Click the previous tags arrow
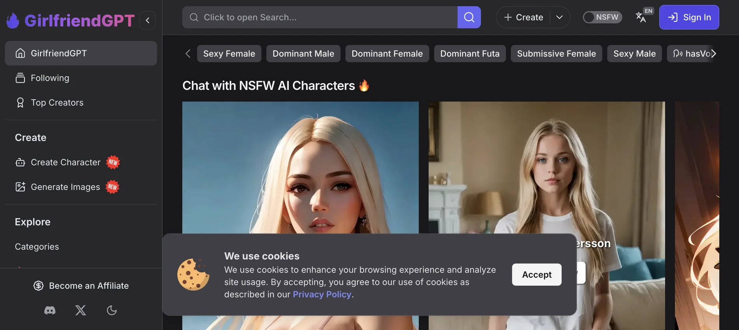This screenshot has height=330, width=739. click(x=188, y=54)
